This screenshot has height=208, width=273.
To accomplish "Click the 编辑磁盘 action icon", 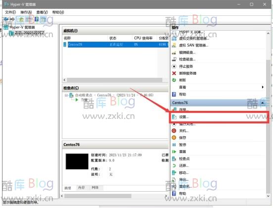I will tap(174, 52).
